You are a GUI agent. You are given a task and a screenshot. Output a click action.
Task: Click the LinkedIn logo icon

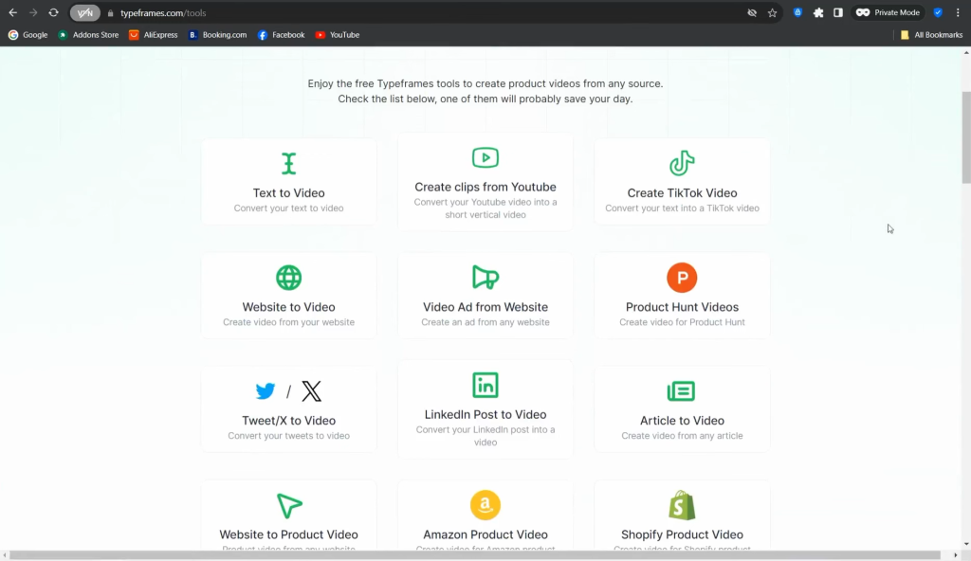485,385
